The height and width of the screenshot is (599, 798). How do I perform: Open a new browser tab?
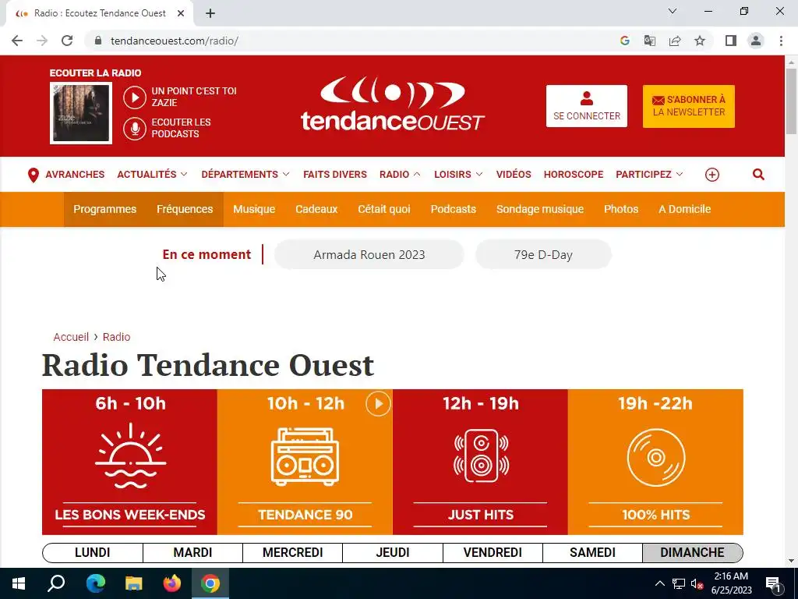pyautogui.click(x=210, y=13)
